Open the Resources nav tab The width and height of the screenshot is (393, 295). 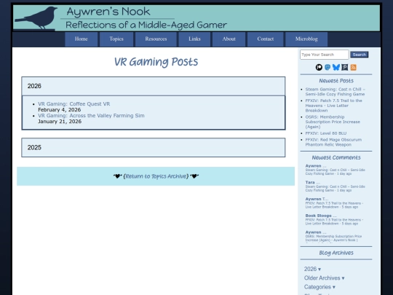[x=156, y=39]
